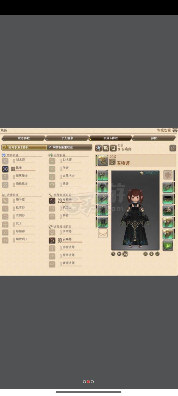
Task: Click the soul crystal slot at bottom right
Action: [x=168, y=246]
